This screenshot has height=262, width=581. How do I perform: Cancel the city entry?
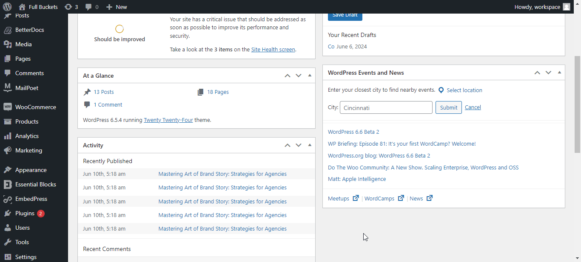[x=473, y=107]
